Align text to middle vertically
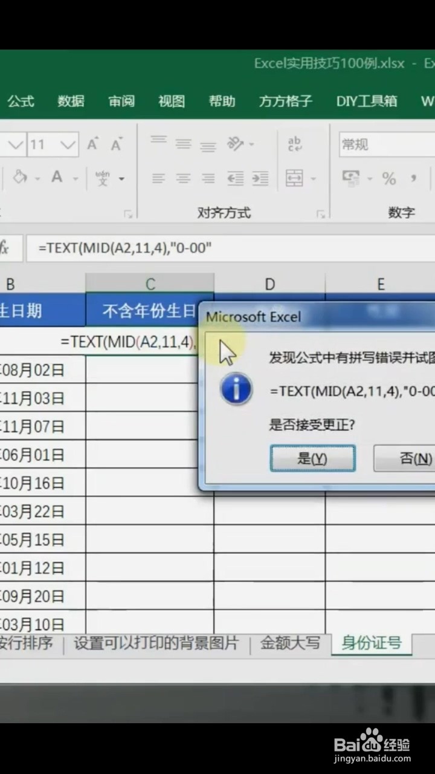Image resolution: width=435 pixels, height=774 pixels. coord(183,145)
